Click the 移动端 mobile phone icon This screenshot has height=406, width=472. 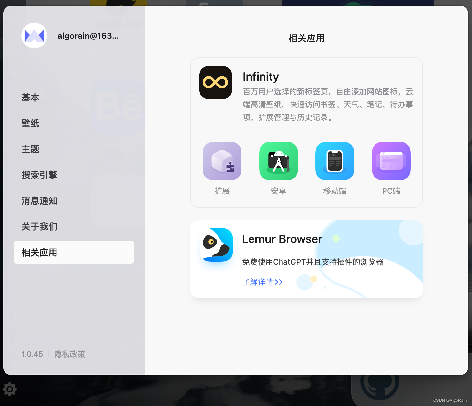point(334,161)
